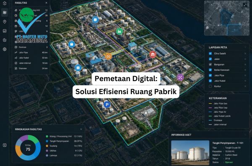
Task: Click the donut chart TOTAL 75 center
Action: (x=28, y=148)
